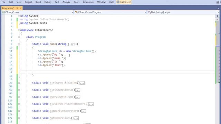
Task: Click the editor split plus button
Action: 217,16
